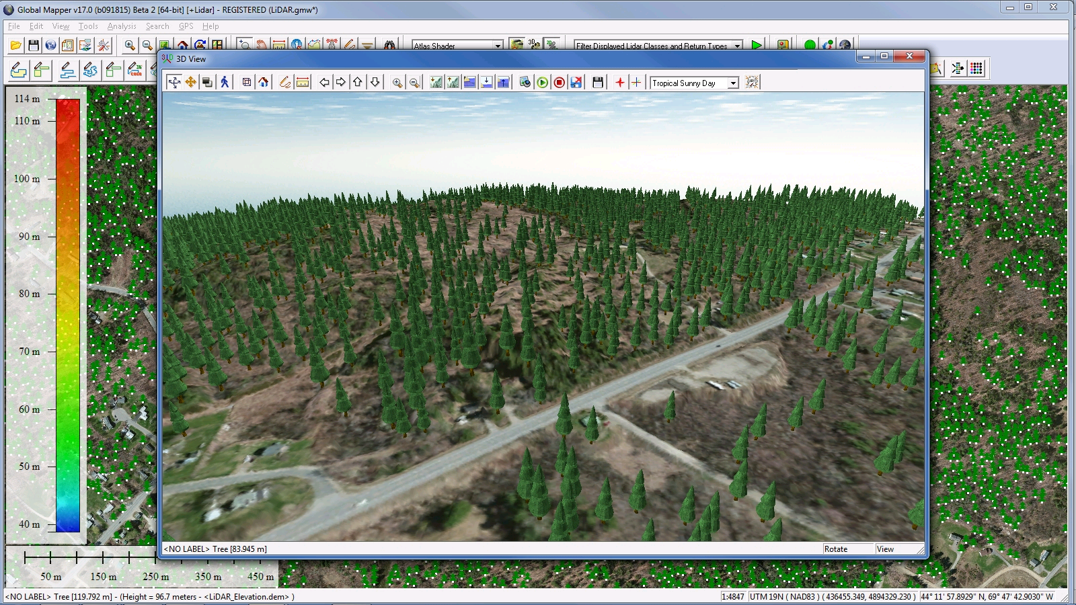The image size is (1076, 605).
Task: Zoom out within the 3D View toolbar
Action: click(414, 82)
